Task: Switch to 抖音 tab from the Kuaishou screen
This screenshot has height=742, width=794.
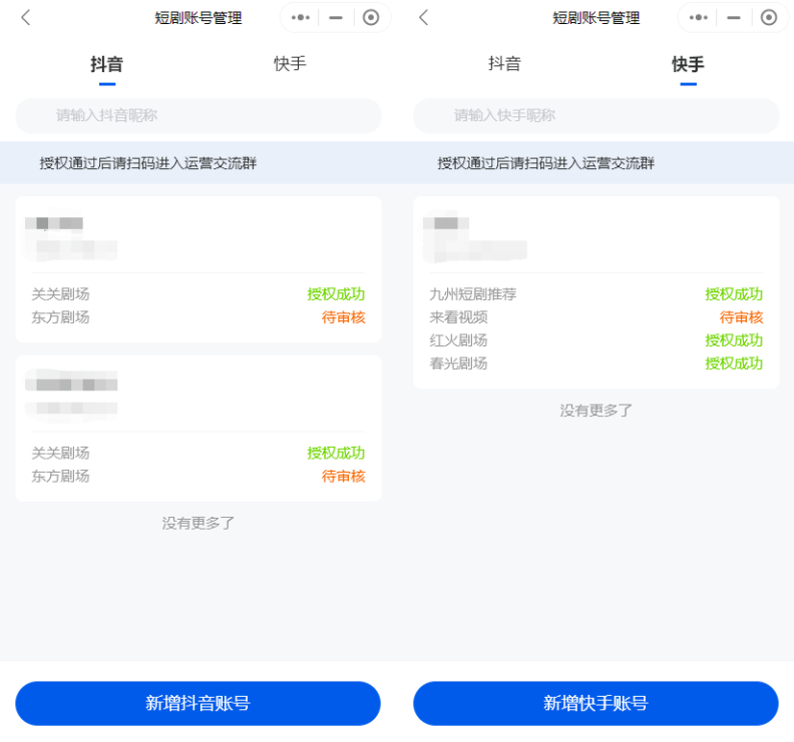Action: pyautogui.click(x=505, y=63)
